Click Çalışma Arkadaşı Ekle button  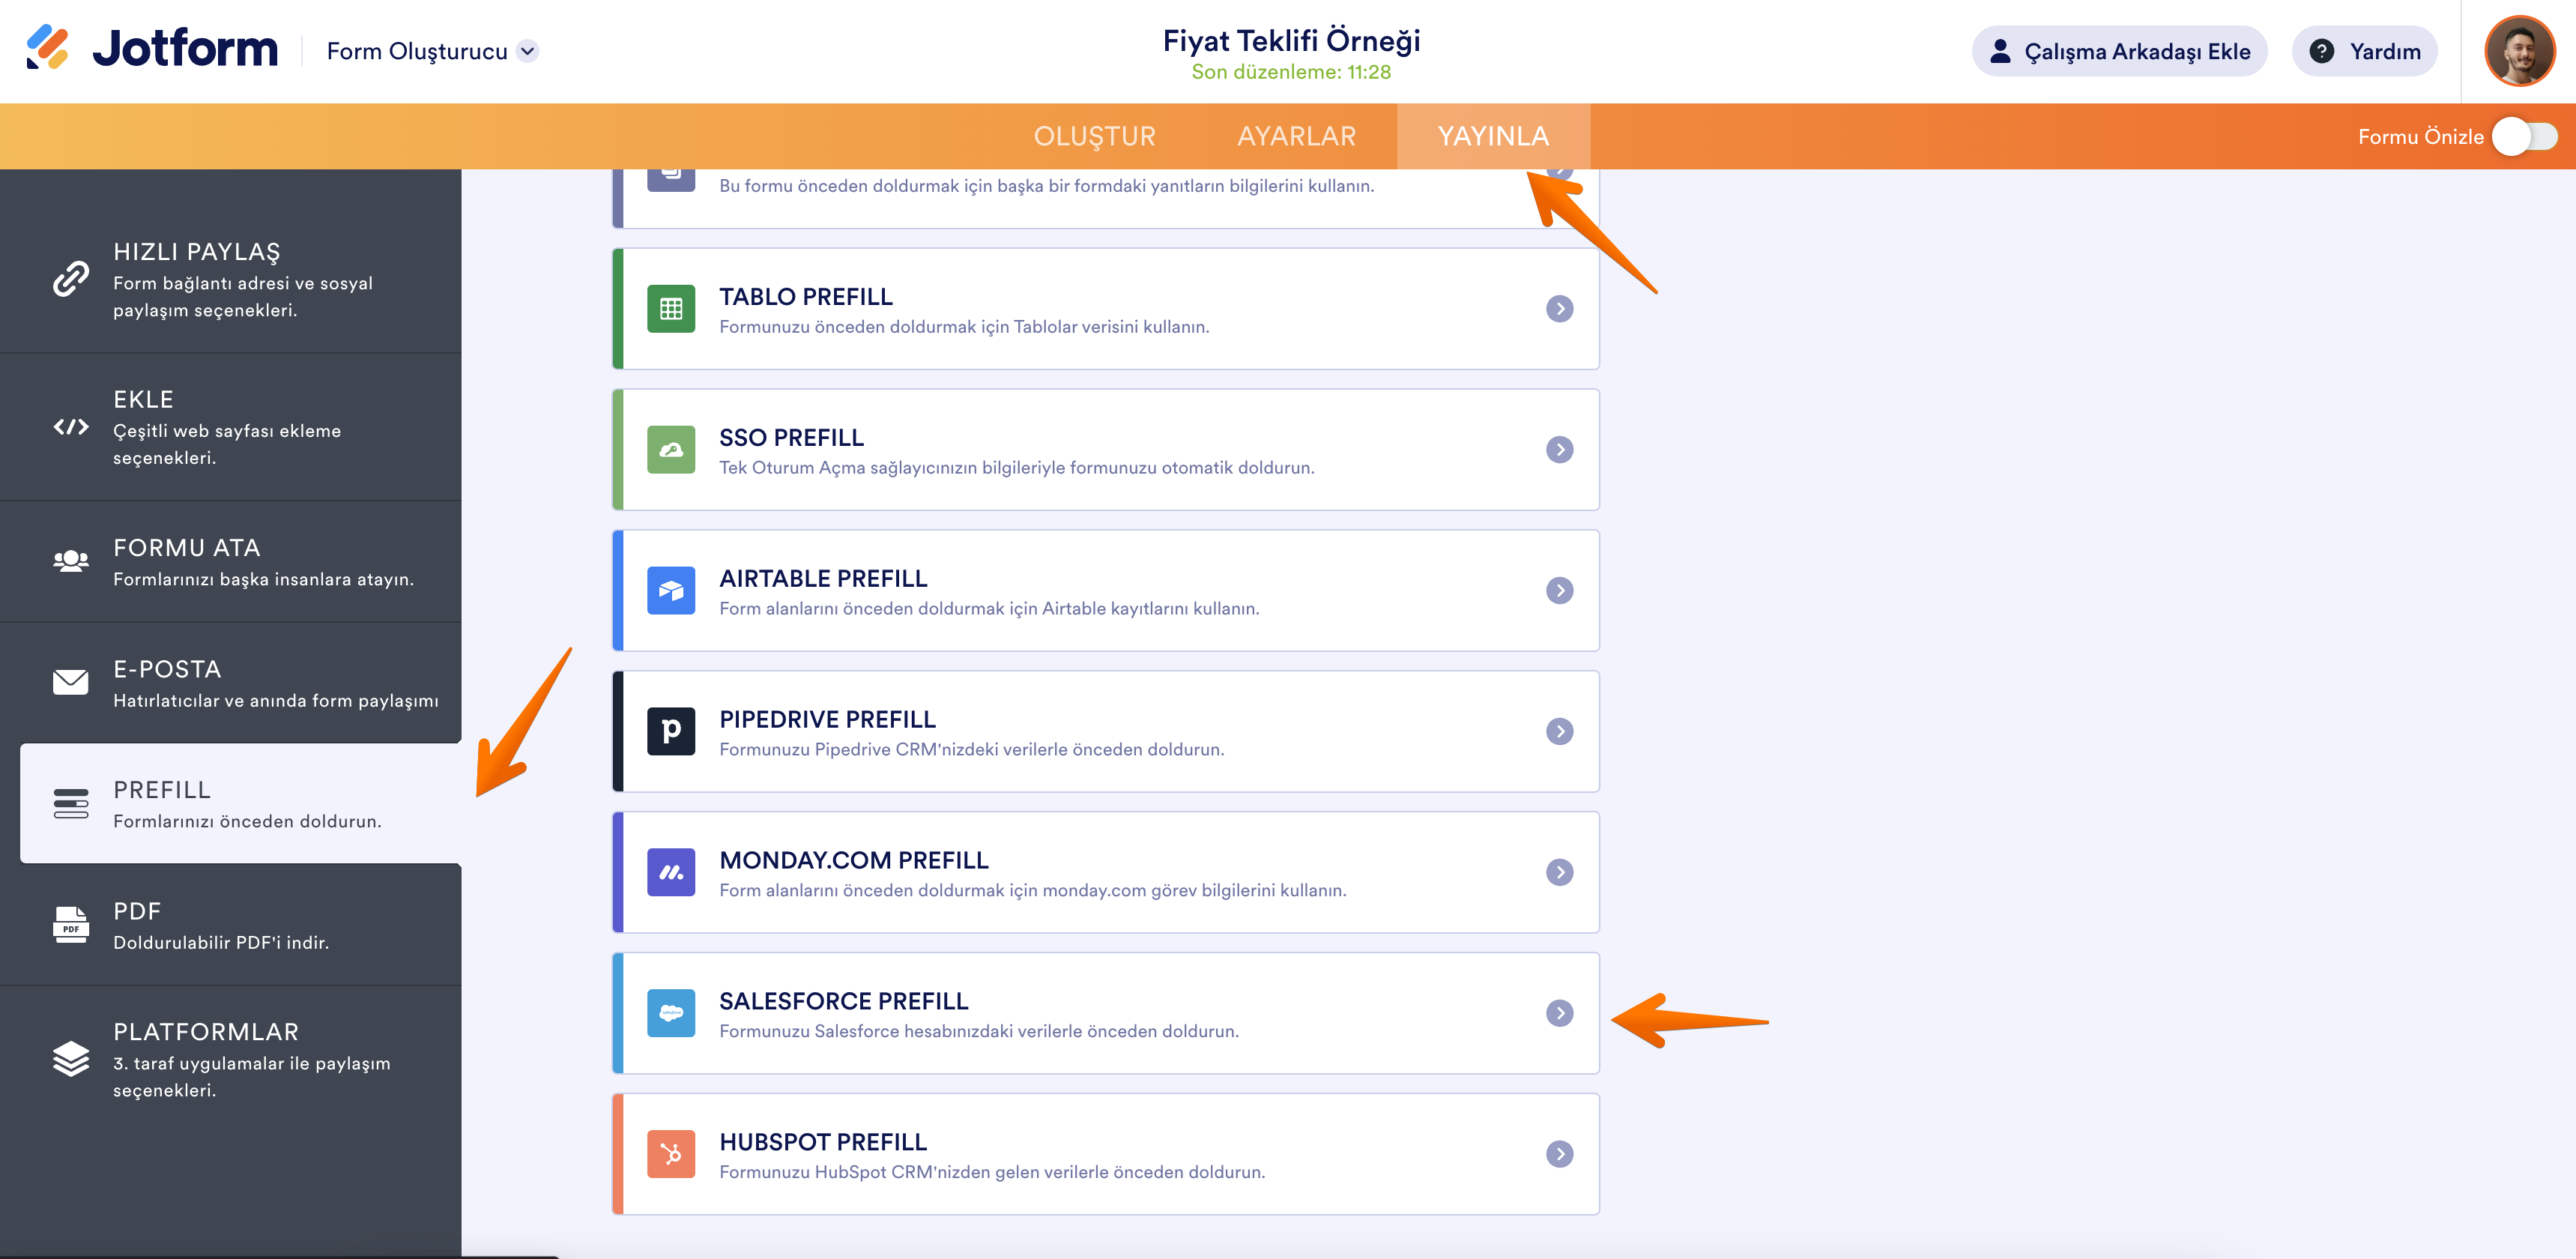2119,51
